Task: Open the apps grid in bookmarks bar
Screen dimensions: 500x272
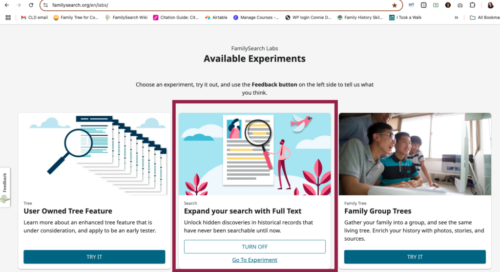Action: pos(8,18)
